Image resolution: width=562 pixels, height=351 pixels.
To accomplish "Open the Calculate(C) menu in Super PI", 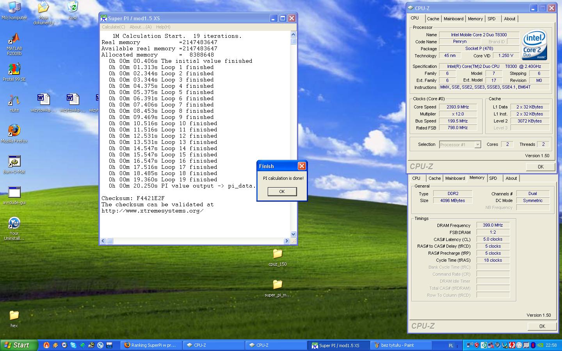I will (x=113, y=27).
